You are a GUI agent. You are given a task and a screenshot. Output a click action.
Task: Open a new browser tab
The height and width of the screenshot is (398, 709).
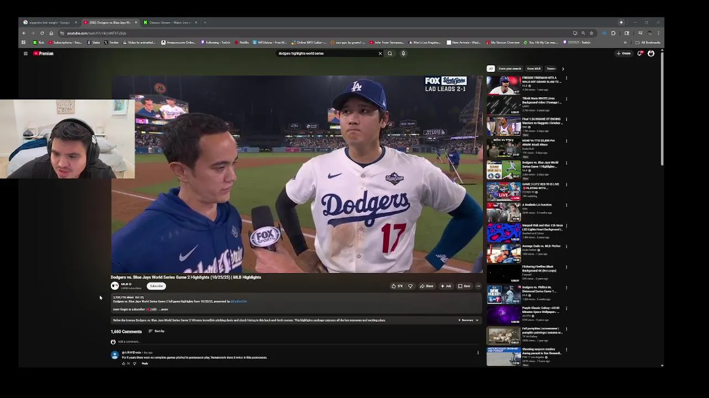click(x=205, y=23)
